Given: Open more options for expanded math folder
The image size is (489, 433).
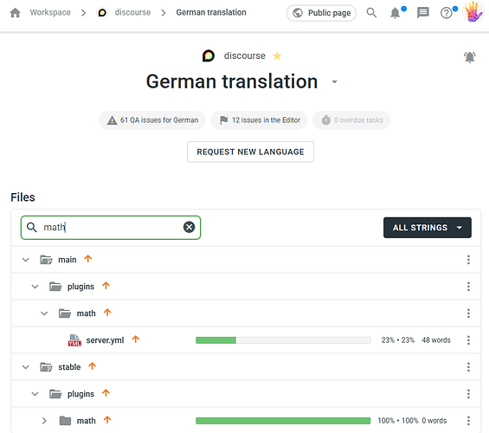Looking at the screenshot, I should tap(468, 313).
